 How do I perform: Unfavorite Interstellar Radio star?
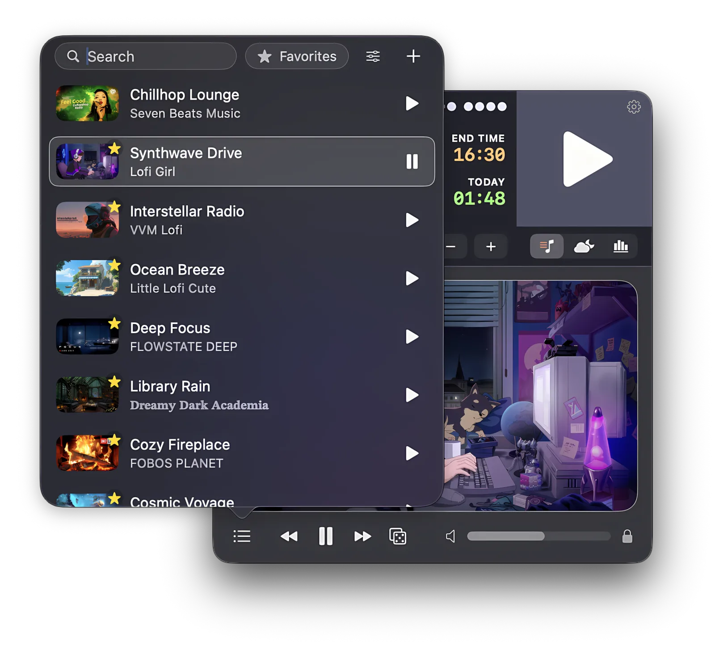[x=114, y=207]
